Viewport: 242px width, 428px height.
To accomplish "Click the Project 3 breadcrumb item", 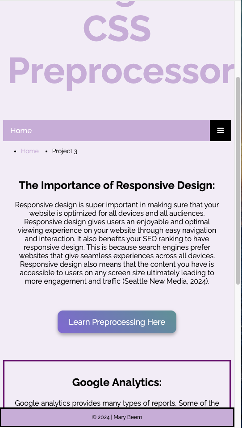I will click(65, 151).
